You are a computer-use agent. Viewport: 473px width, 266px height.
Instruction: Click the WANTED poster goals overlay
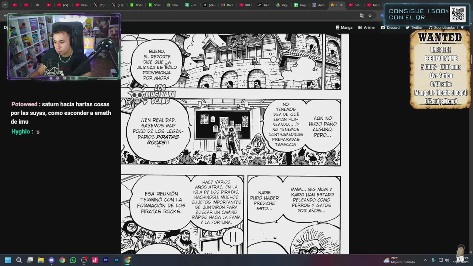[440, 69]
